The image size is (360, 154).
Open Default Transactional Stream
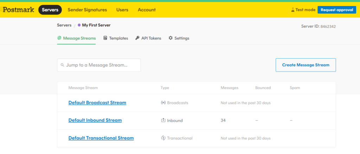tap(101, 138)
